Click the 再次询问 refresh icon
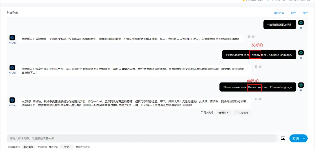 click(202, 112)
